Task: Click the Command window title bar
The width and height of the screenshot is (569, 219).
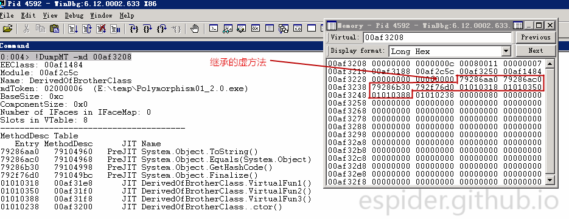Action: (161, 45)
